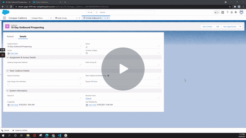Select the Details tab

(x=23, y=36)
